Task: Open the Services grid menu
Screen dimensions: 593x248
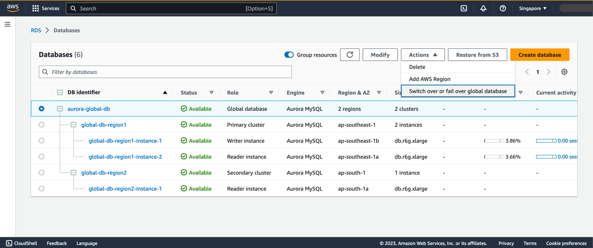Action: point(46,8)
